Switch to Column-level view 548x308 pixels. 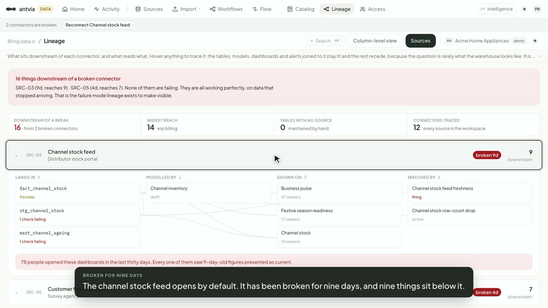(x=375, y=41)
